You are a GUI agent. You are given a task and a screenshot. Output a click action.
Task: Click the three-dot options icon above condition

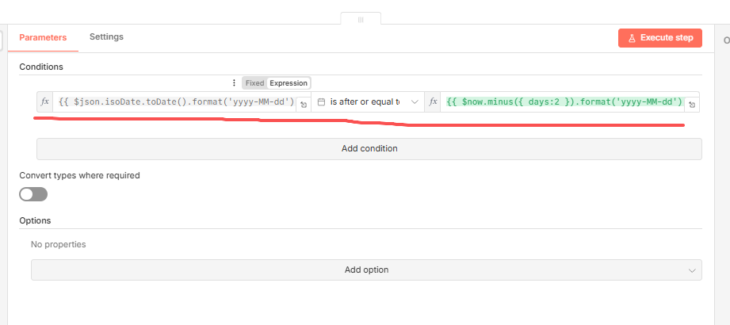pyautogui.click(x=233, y=82)
